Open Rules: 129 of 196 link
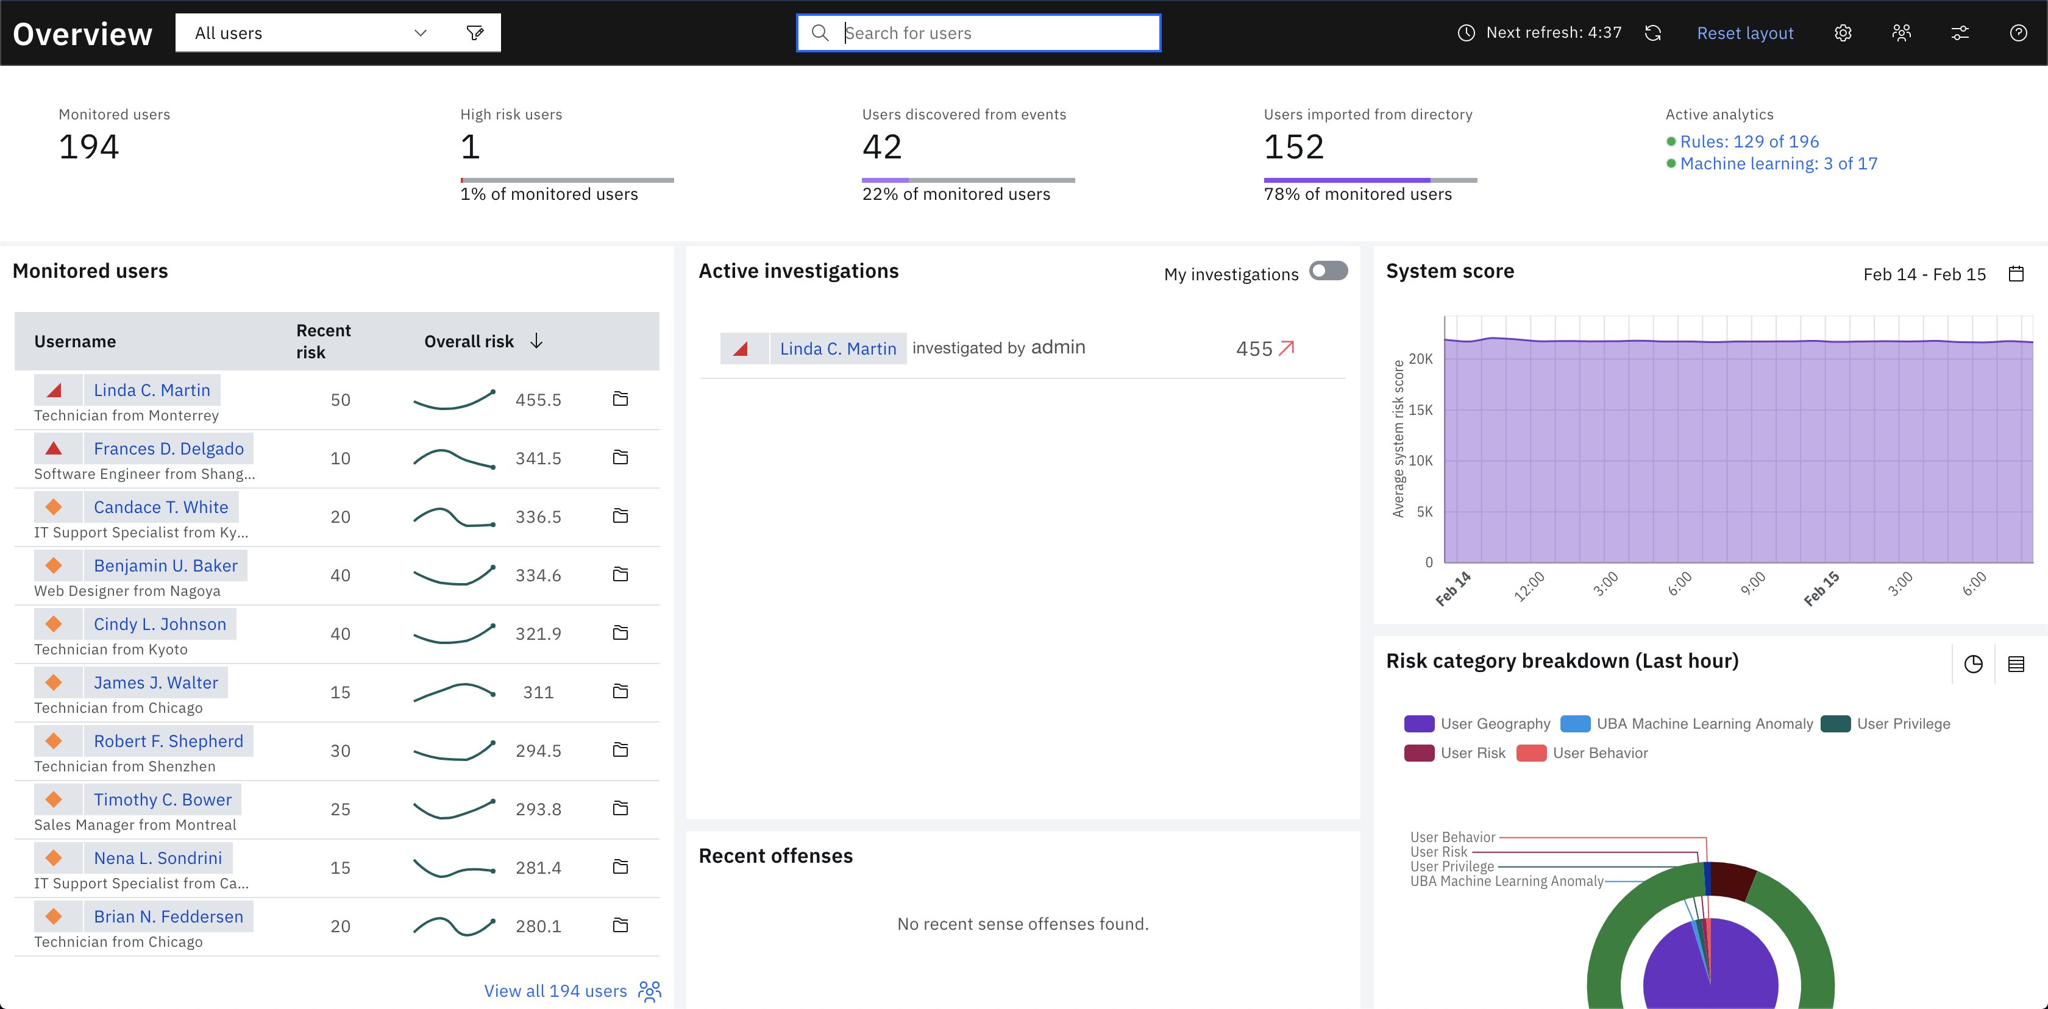Screen dimensions: 2048x1009 [x=1749, y=141]
